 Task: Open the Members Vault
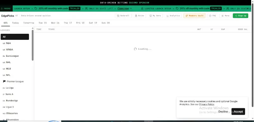(x=194, y=16)
